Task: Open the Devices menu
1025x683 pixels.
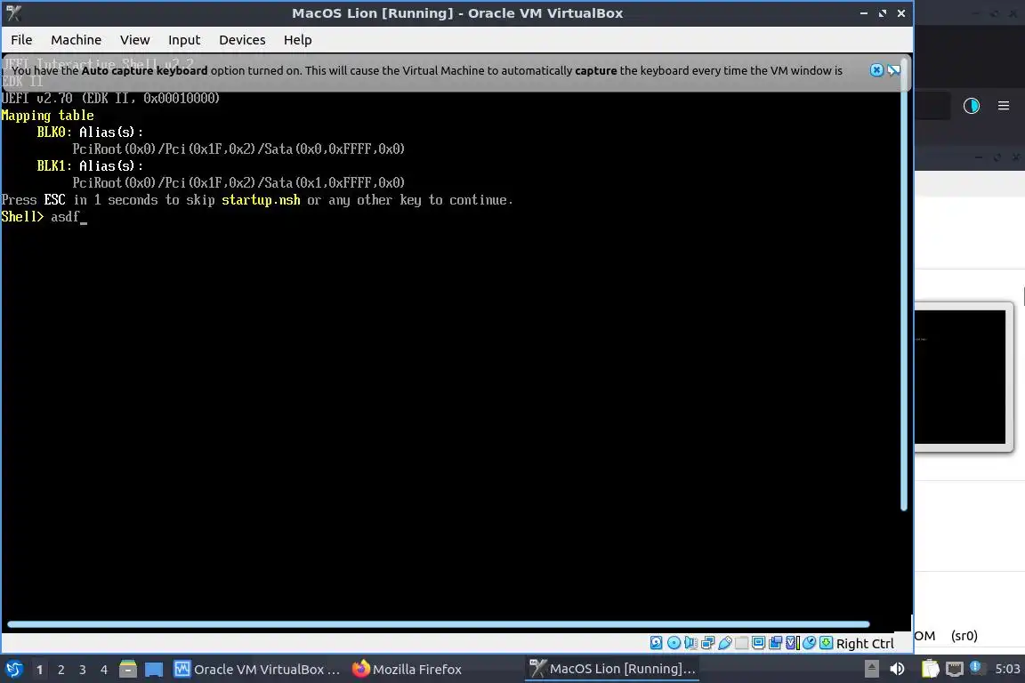Action: (242, 40)
